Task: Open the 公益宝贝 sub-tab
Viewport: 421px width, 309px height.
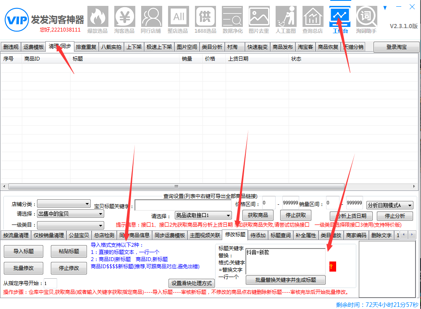Action: (x=79, y=235)
